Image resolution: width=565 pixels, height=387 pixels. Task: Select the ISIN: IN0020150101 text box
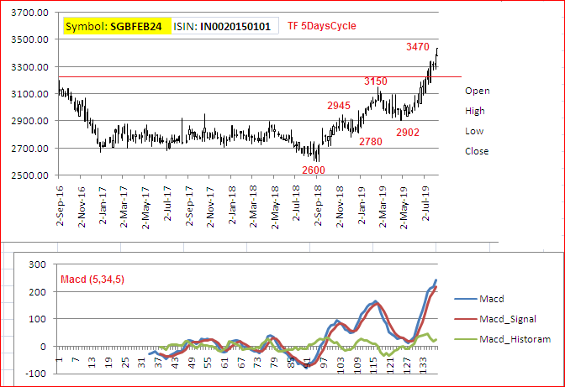click(x=224, y=26)
